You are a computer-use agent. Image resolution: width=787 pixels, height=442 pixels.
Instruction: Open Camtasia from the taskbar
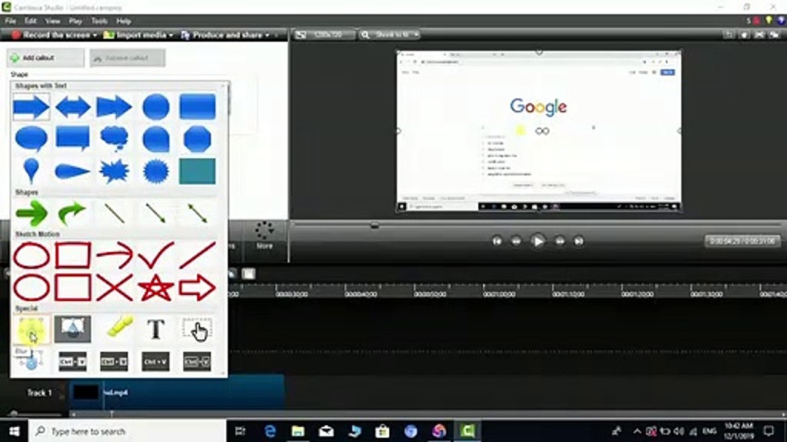pyautogui.click(x=467, y=431)
